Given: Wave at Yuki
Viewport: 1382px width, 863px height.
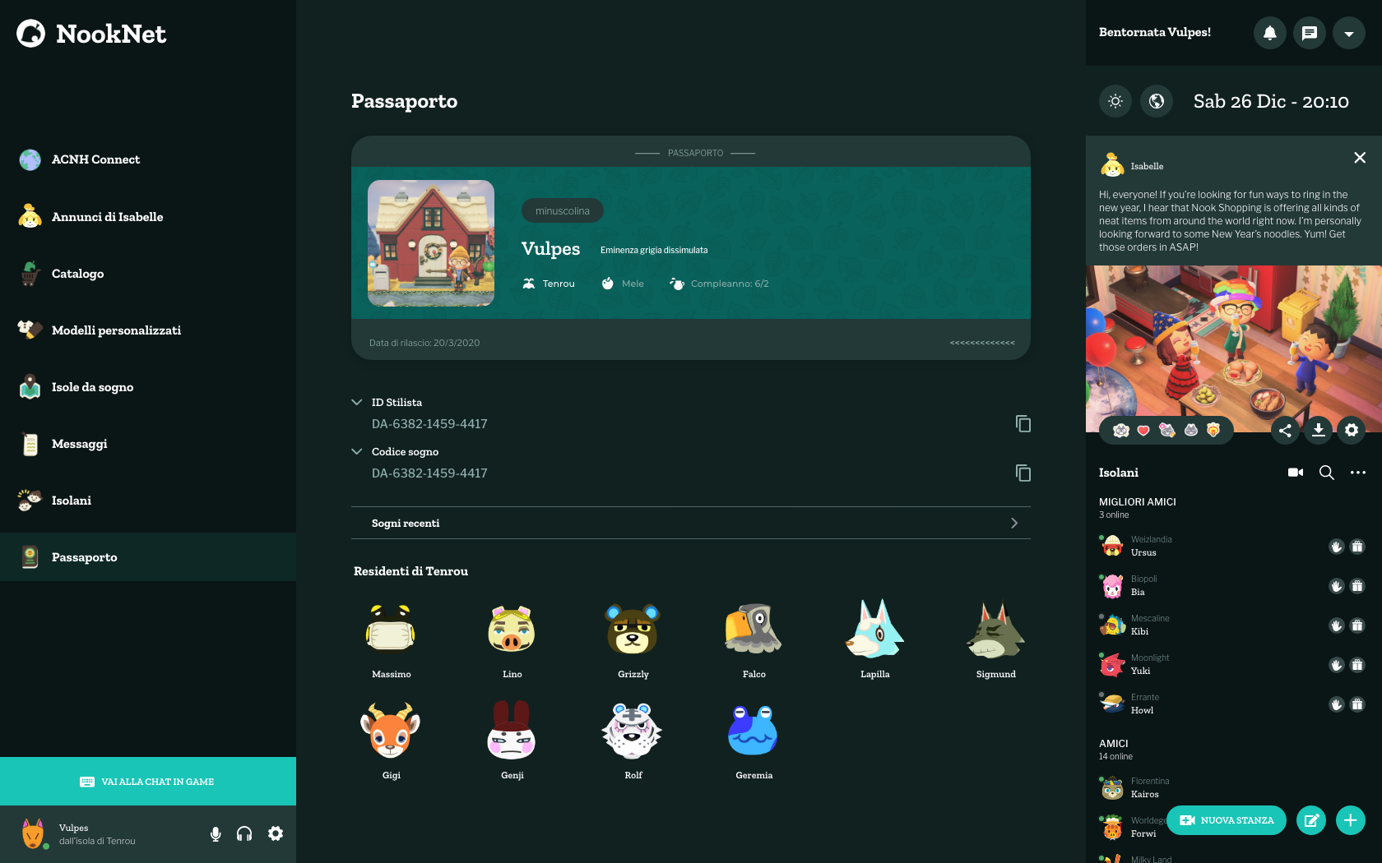Looking at the screenshot, I should pos(1337,665).
